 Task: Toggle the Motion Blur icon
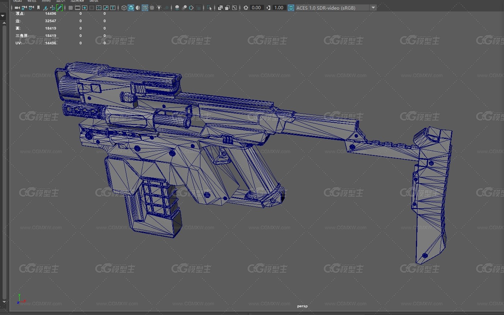click(184, 8)
